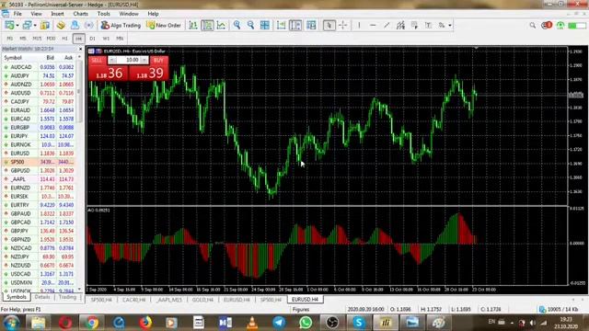
Task: Select the SP500 row in Market Watch
Action: click(39, 162)
